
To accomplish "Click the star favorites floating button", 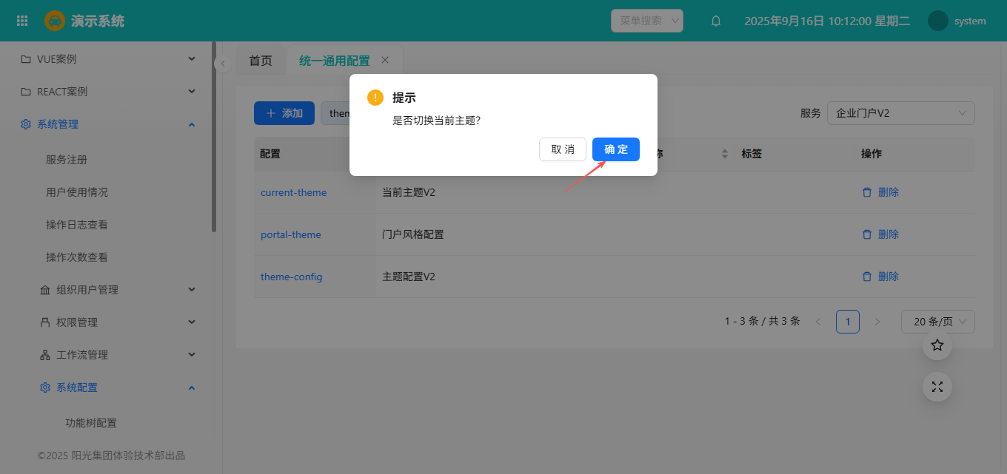I will point(937,345).
